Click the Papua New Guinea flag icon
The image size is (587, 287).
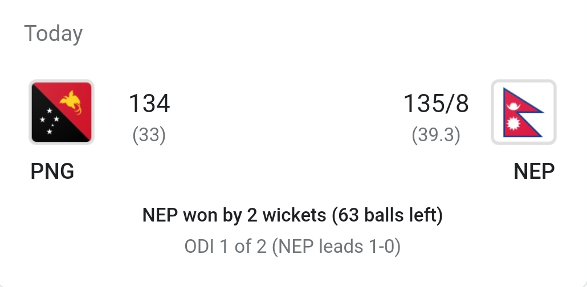pos(62,112)
